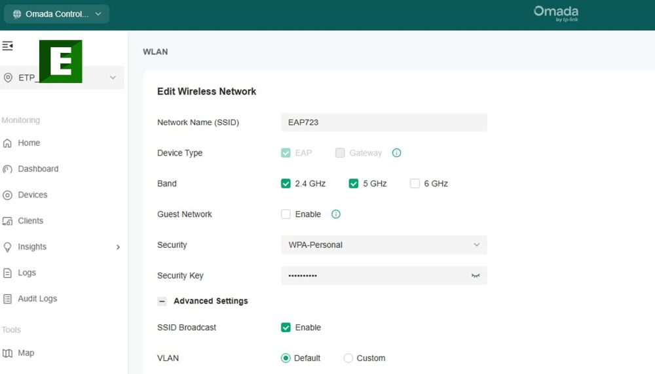Viewport: 655px width, 374px height.
Task: Open the Home menu item
Action: [x=29, y=143]
